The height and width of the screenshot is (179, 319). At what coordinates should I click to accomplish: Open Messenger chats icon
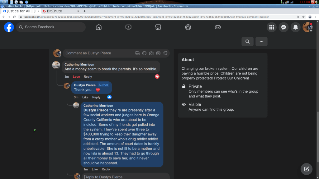point(283,27)
